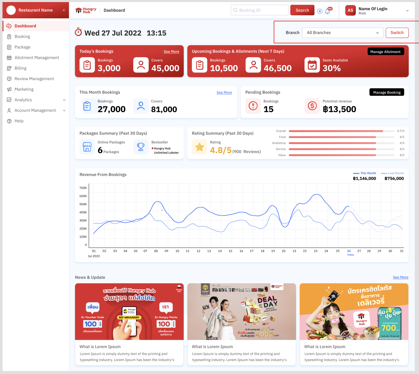Click the notification bell icon
This screenshot has height=374, width=419.
[328, 11]
